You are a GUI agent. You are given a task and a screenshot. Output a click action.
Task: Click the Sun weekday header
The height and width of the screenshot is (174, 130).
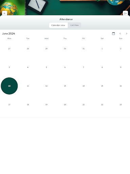(121, 38)
